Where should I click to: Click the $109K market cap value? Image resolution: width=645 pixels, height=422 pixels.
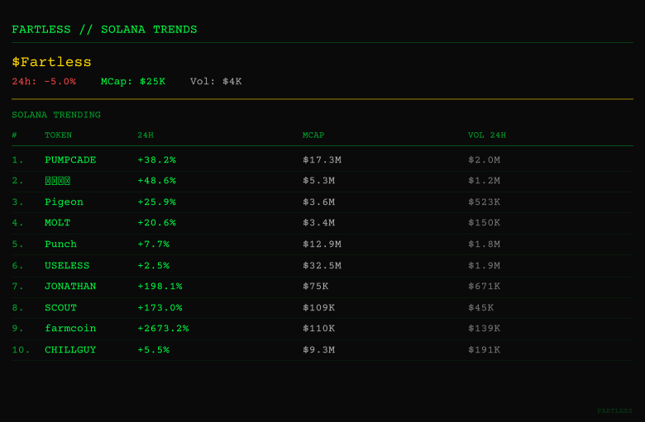(x=319, y=308)
